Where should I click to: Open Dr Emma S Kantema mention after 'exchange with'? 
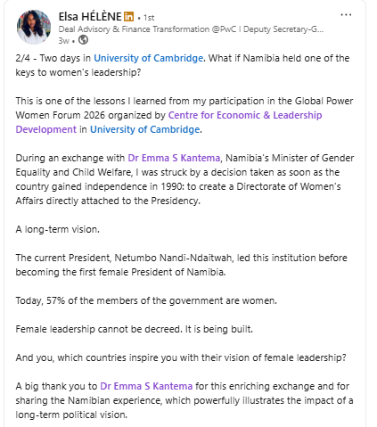[x=174, y=158]
